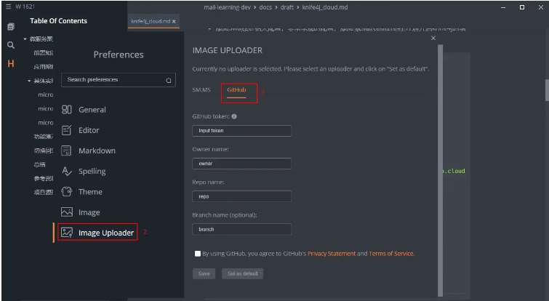
Task: Open the search sidebar icon
Action: tap(11, 45)
